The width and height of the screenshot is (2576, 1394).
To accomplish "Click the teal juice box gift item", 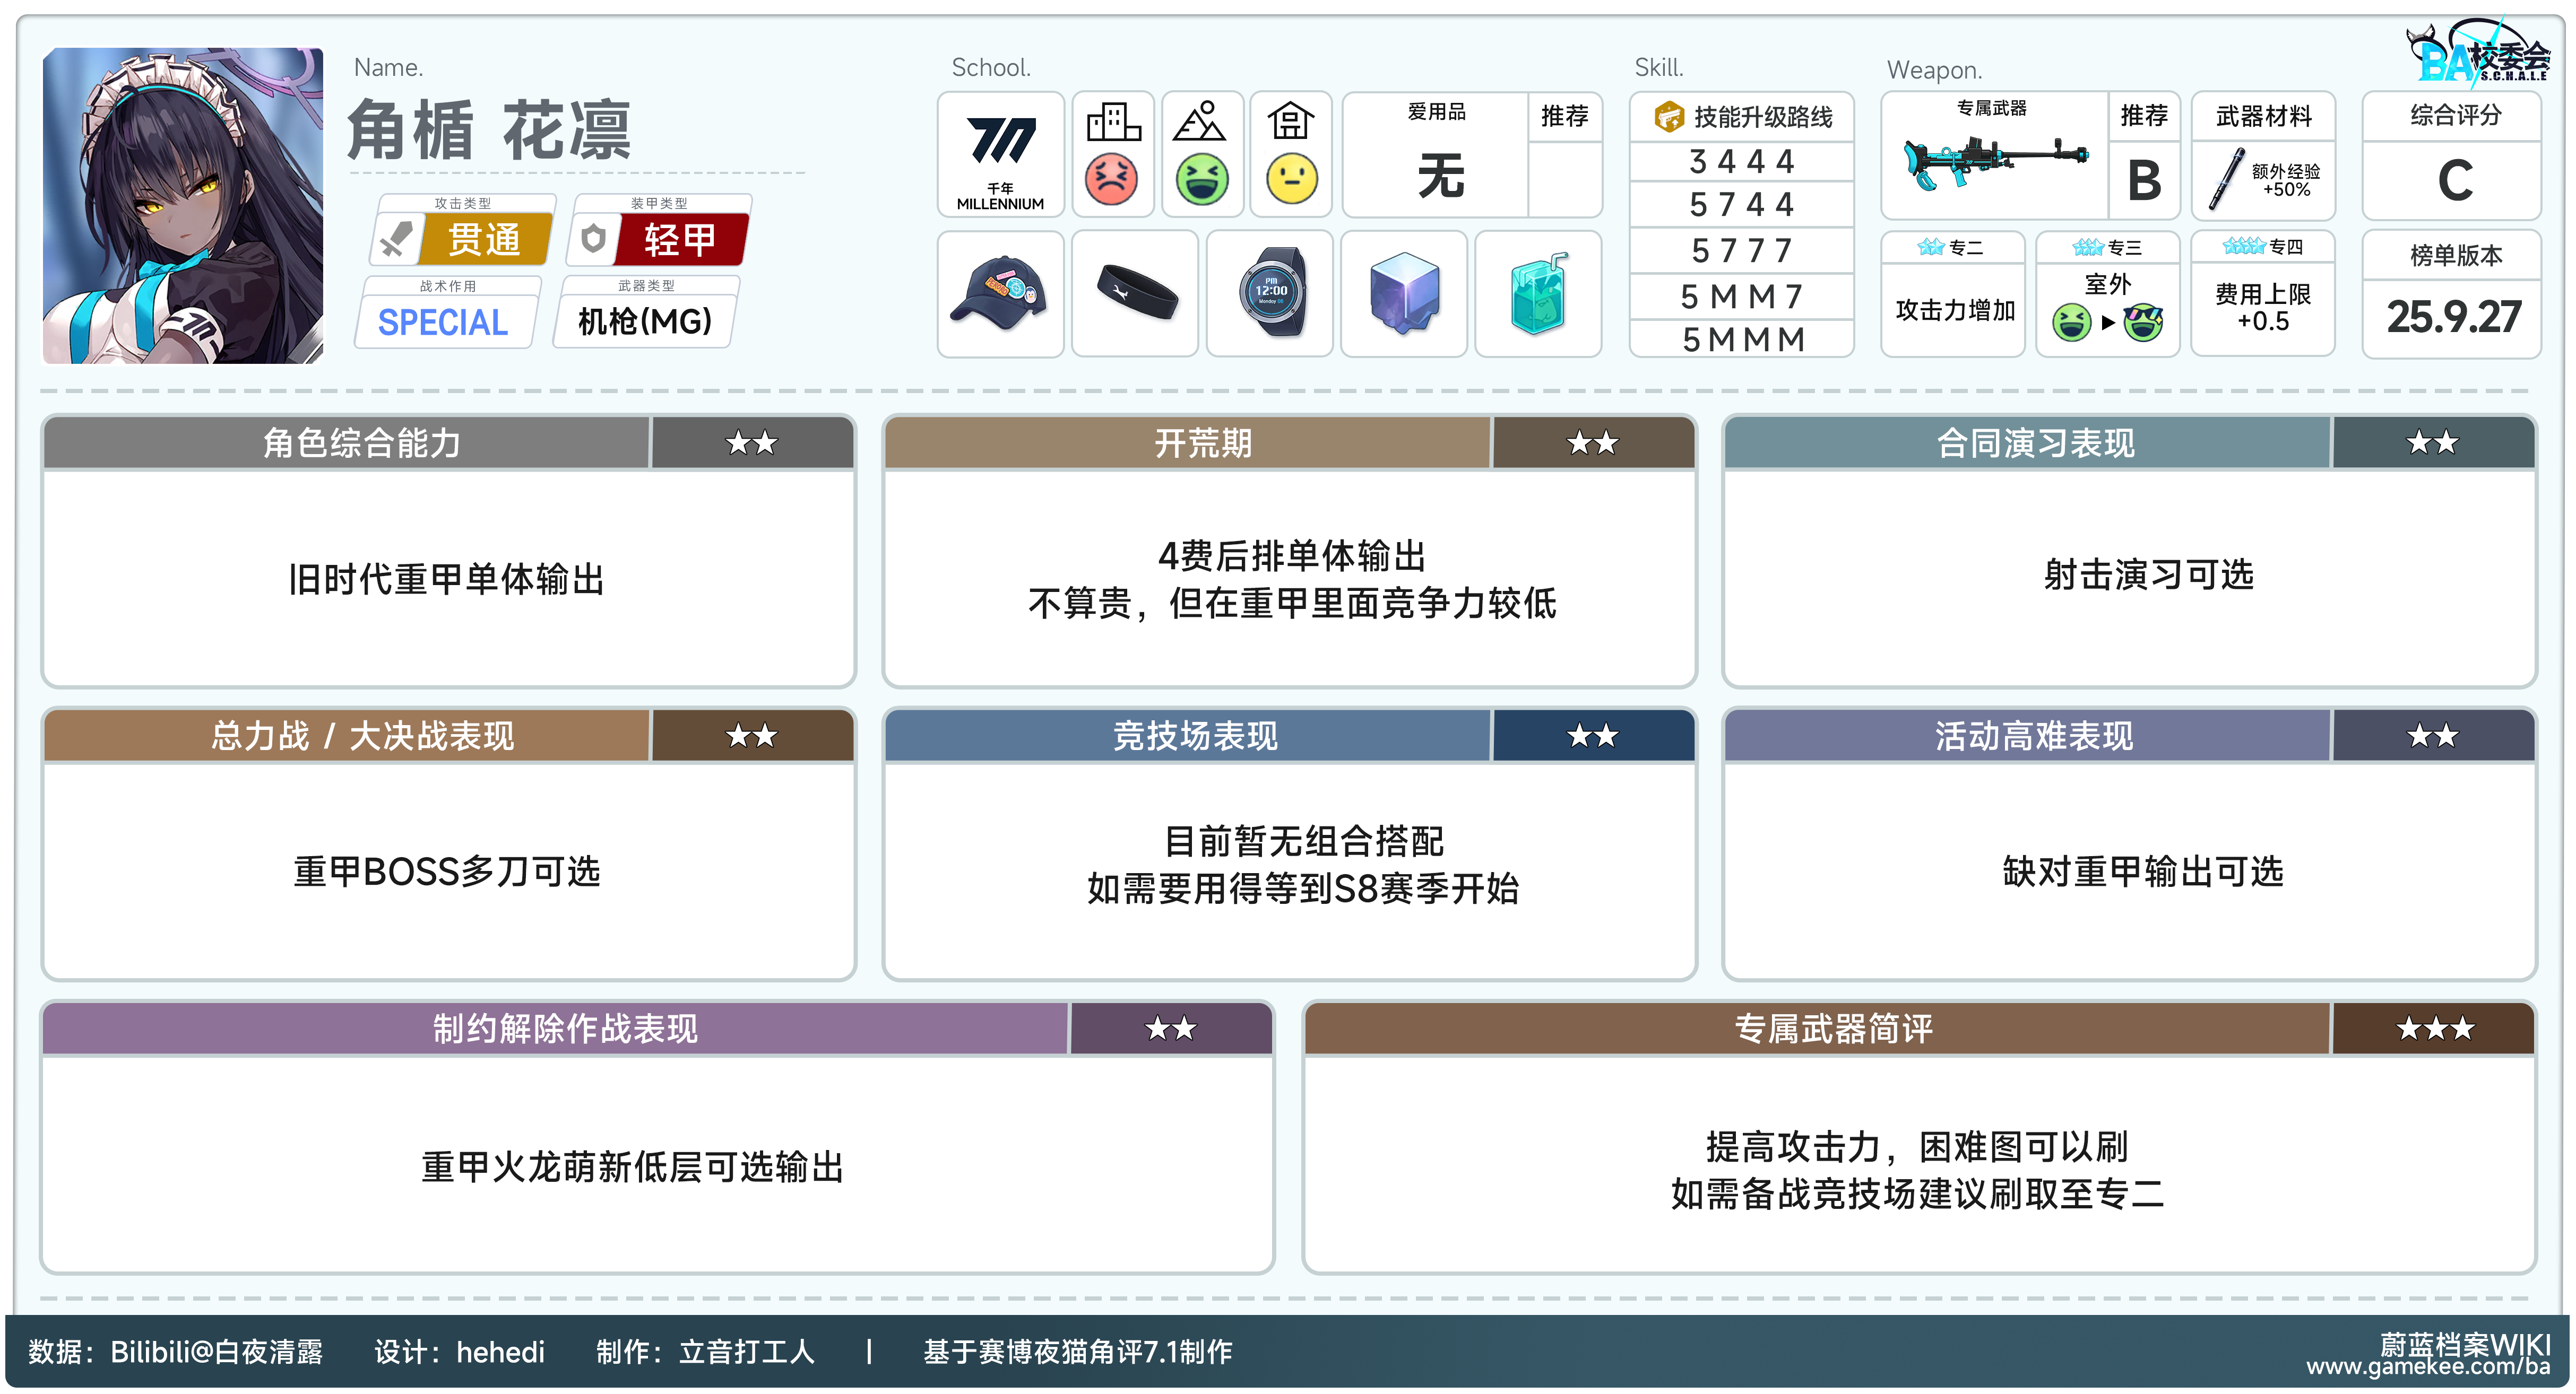I will point(1538,294).
